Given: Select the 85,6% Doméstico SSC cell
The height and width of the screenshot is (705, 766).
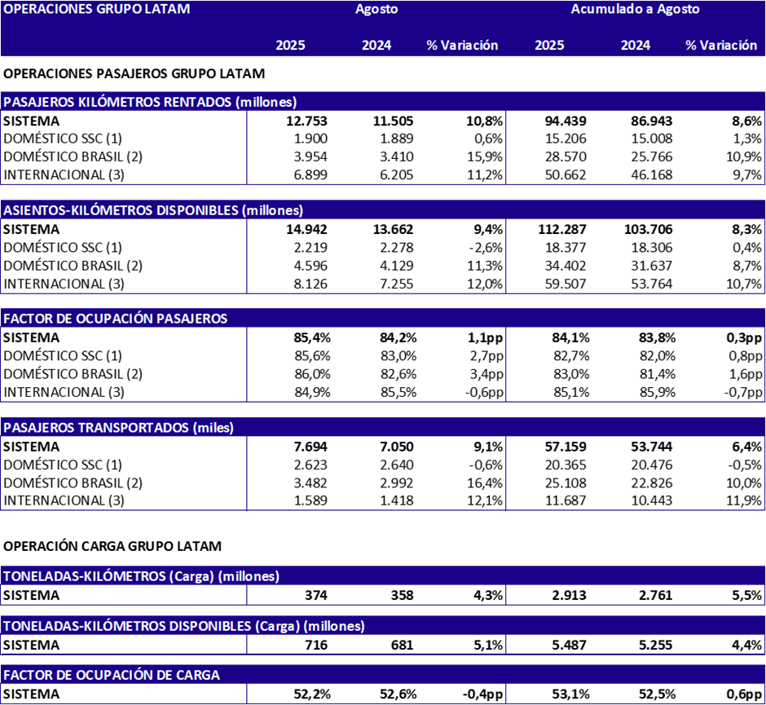Looking at the screenshot, I should point(312,356).
